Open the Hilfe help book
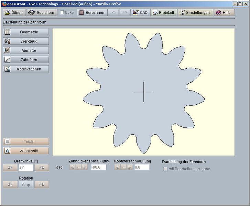Image resolution: width=250 pixels, height=206 pixels. [224, 12]
